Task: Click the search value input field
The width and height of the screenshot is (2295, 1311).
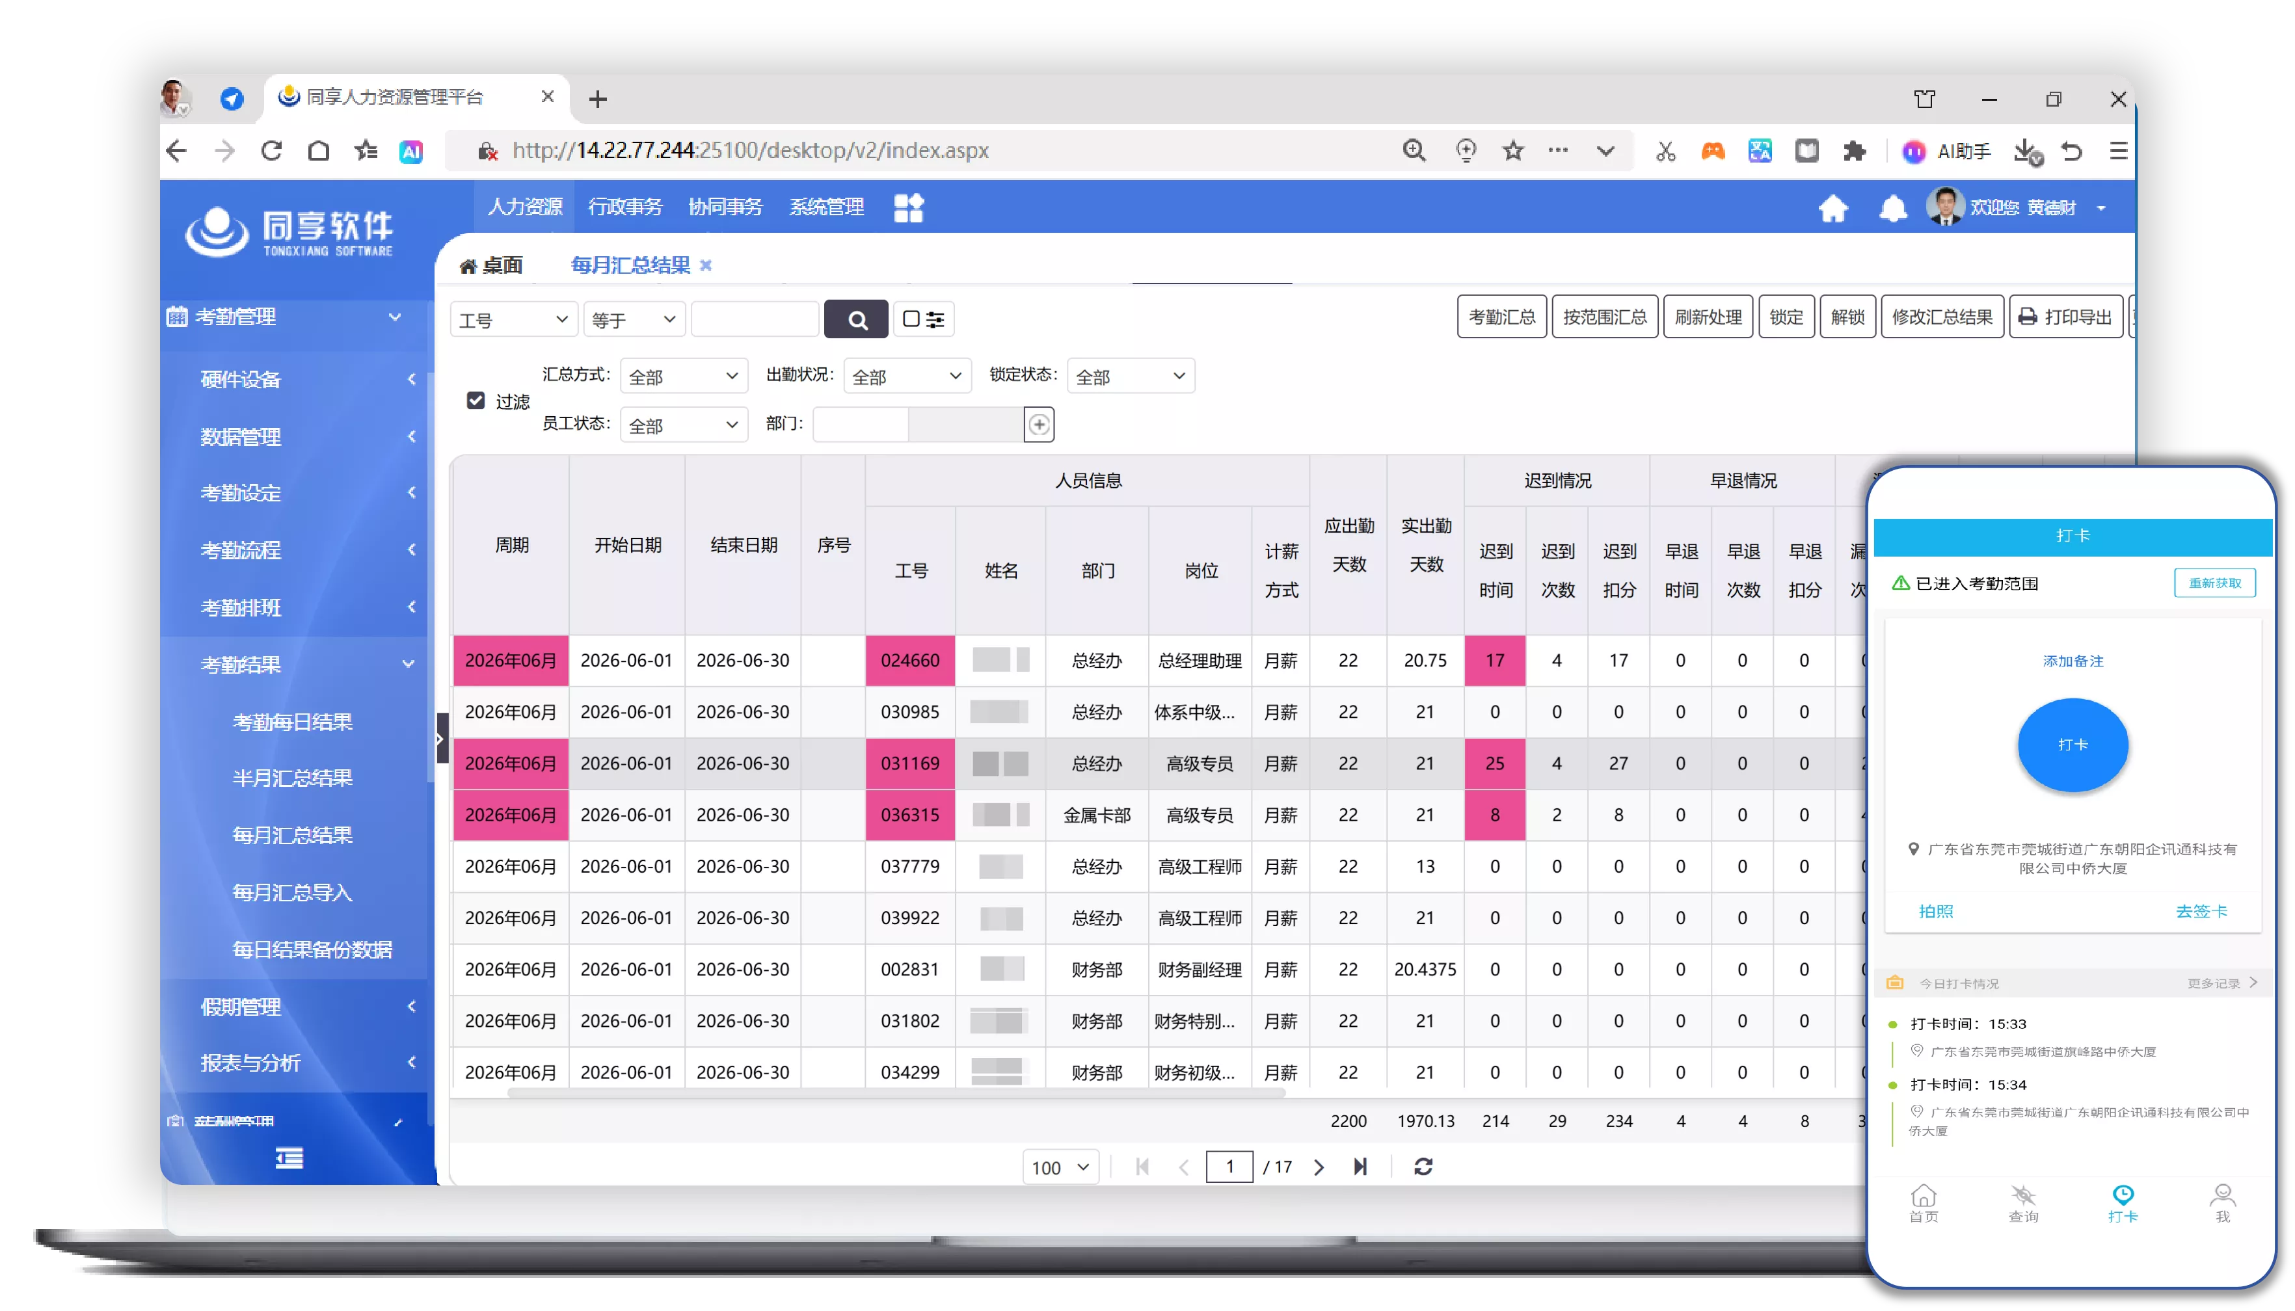Action: [755, 320]
